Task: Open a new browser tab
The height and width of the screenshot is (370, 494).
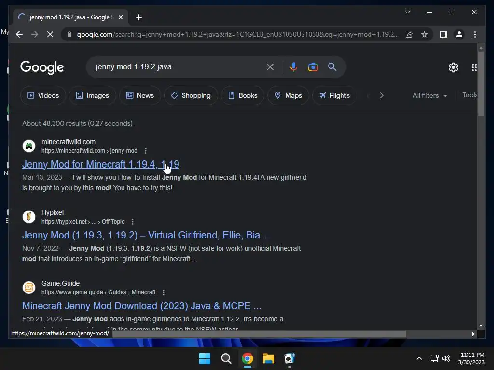Action: pos(138,17)
